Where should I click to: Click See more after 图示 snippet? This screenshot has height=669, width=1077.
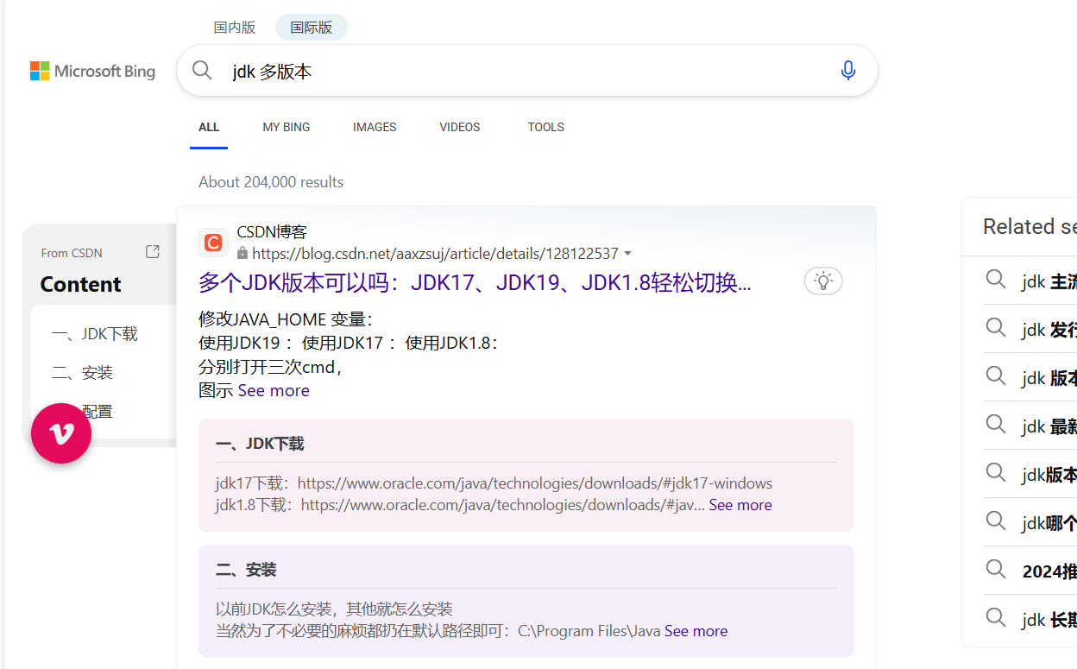coord(274,390)
